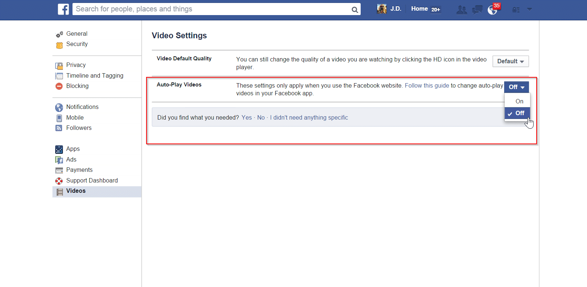Click the Blocking icon in the sidebar
587x287 pixels.
59,86
